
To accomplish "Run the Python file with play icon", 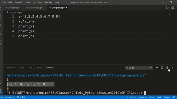I will (167, 8).
